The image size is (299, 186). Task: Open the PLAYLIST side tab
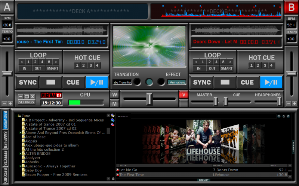coord(293,147)
